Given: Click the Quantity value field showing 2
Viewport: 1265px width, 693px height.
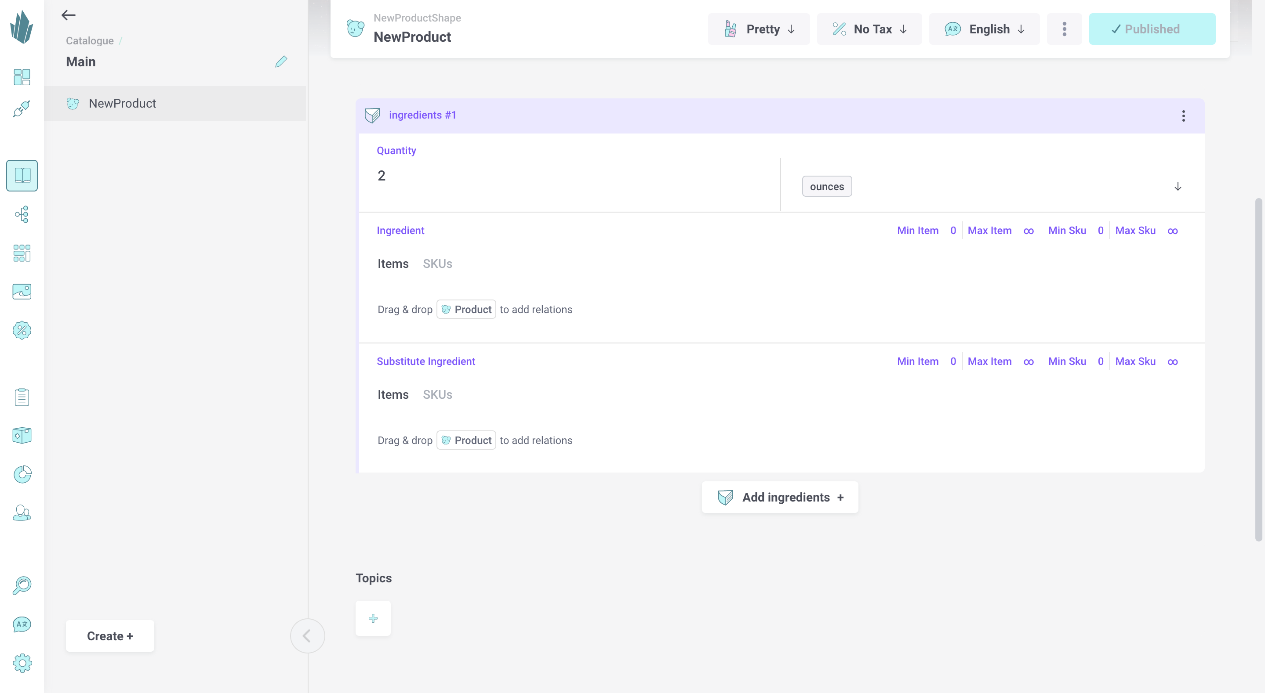Looking at the screenshot, I should pyautogui.click(x=570, y=176).
